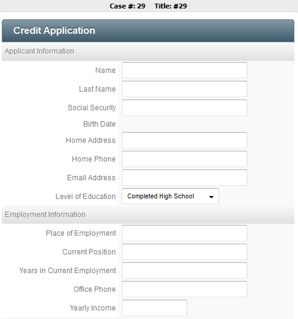The height and width of the screenshot is (319, 298).
Task: Click the Level of Education label
Action: [x=86, y=197]
